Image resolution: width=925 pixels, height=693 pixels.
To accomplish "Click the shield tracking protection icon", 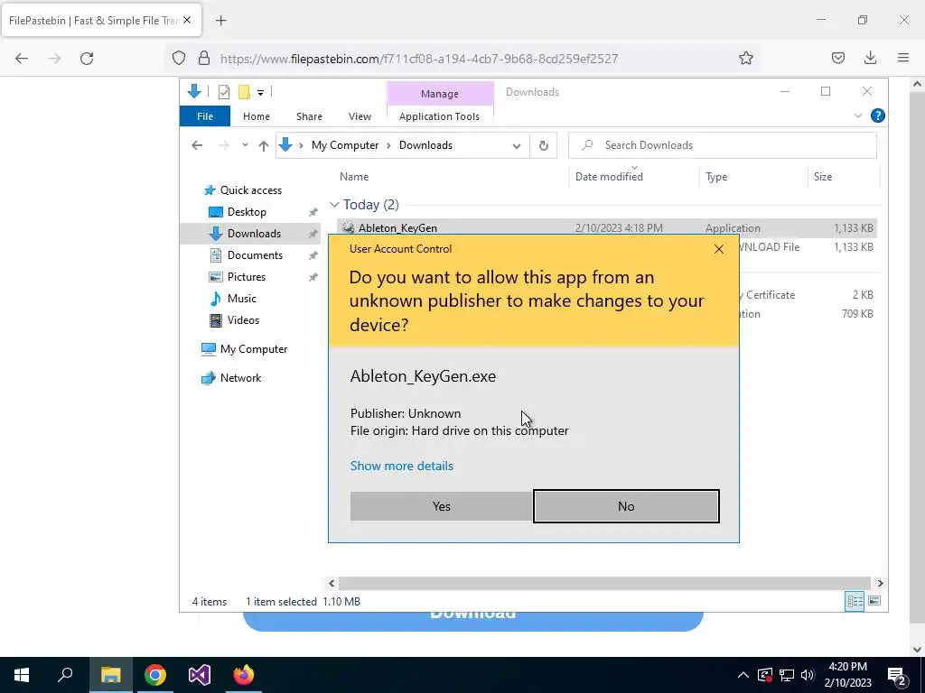I will pyautogui.click(x=179, y=58).
